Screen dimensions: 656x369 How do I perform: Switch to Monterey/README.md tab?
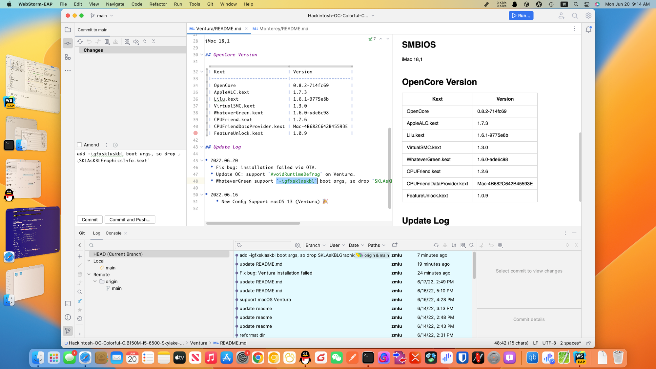click(281, 29)
